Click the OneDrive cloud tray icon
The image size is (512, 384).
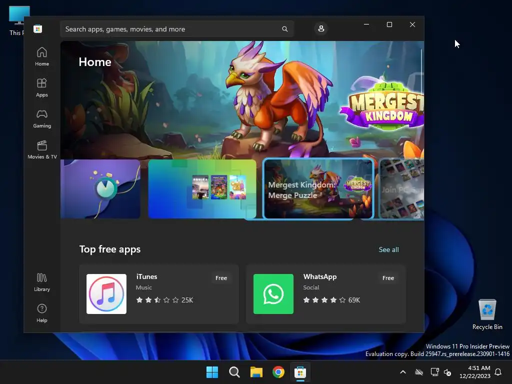coord(419,372)
